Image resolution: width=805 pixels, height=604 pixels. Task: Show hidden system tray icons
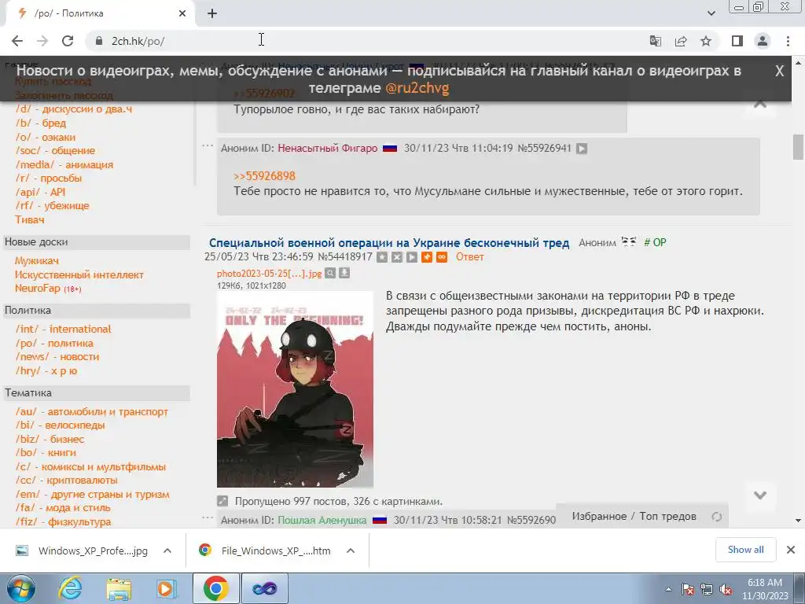point(668,590)
